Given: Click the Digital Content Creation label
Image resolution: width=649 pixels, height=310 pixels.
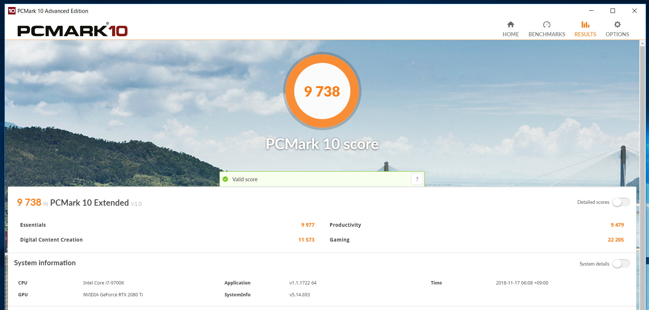Looking at the screenshot, I should pos(51,240).
